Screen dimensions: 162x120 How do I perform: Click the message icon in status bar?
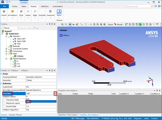pyautogui.click(x=73, y=118)
